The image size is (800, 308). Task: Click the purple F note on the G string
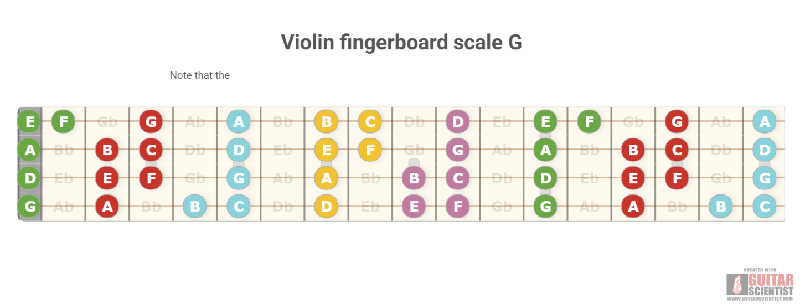click(x=458, y=207)
